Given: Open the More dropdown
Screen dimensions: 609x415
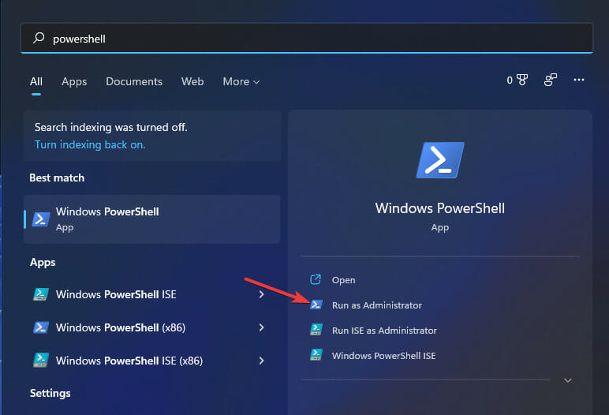Looking at the screenshot, I should point(241,81).
